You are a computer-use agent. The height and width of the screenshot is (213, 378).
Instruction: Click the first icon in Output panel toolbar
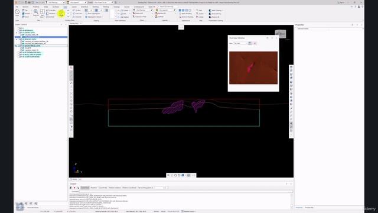(71, 188)
